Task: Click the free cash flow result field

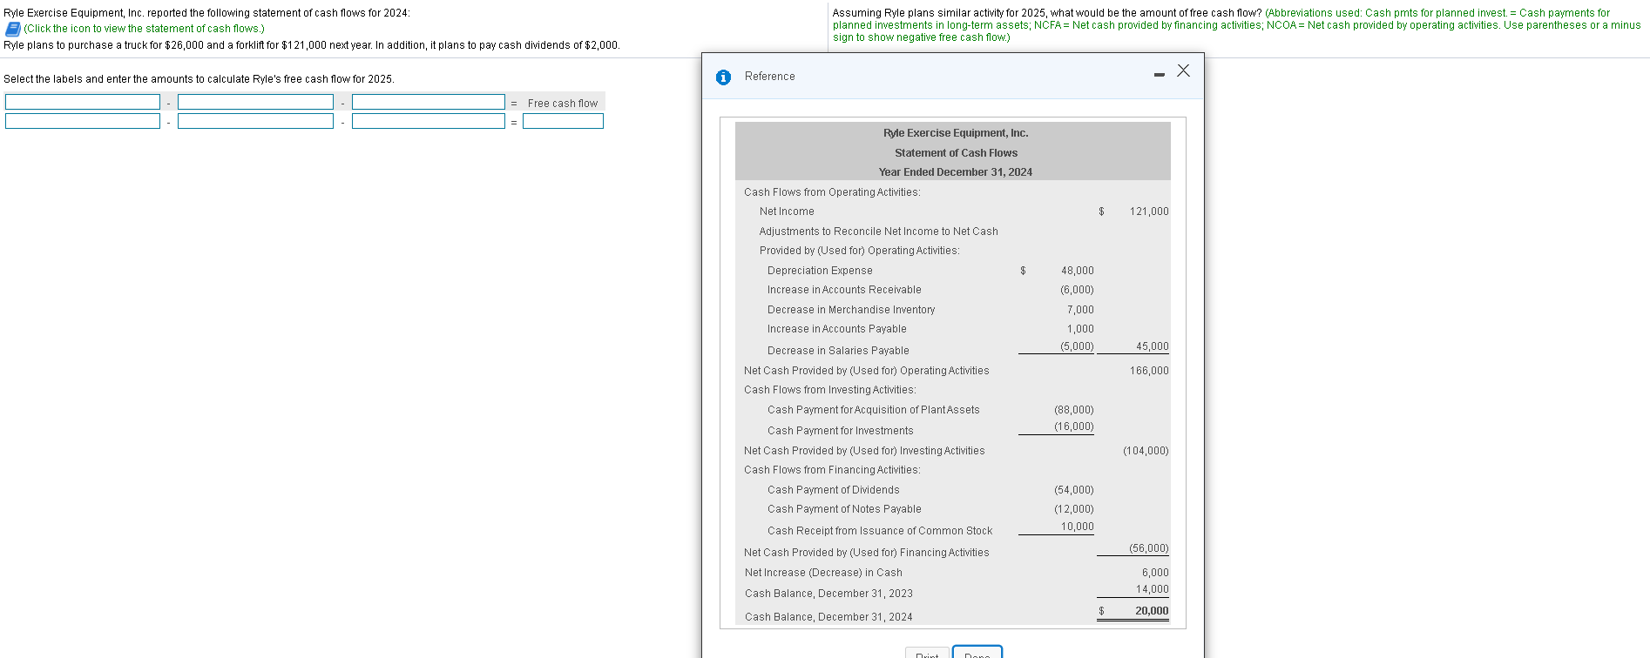Action: [563, 121]
